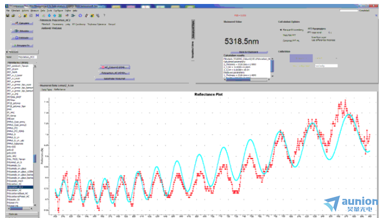Select Polycarbon_HC2 in Filmstacks Library list
Image resolution: width=385 pixels, height=218 pixels.
[20, 187]
